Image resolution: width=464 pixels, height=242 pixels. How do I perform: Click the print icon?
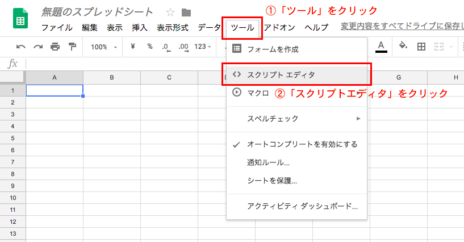(x=55, y=47)
